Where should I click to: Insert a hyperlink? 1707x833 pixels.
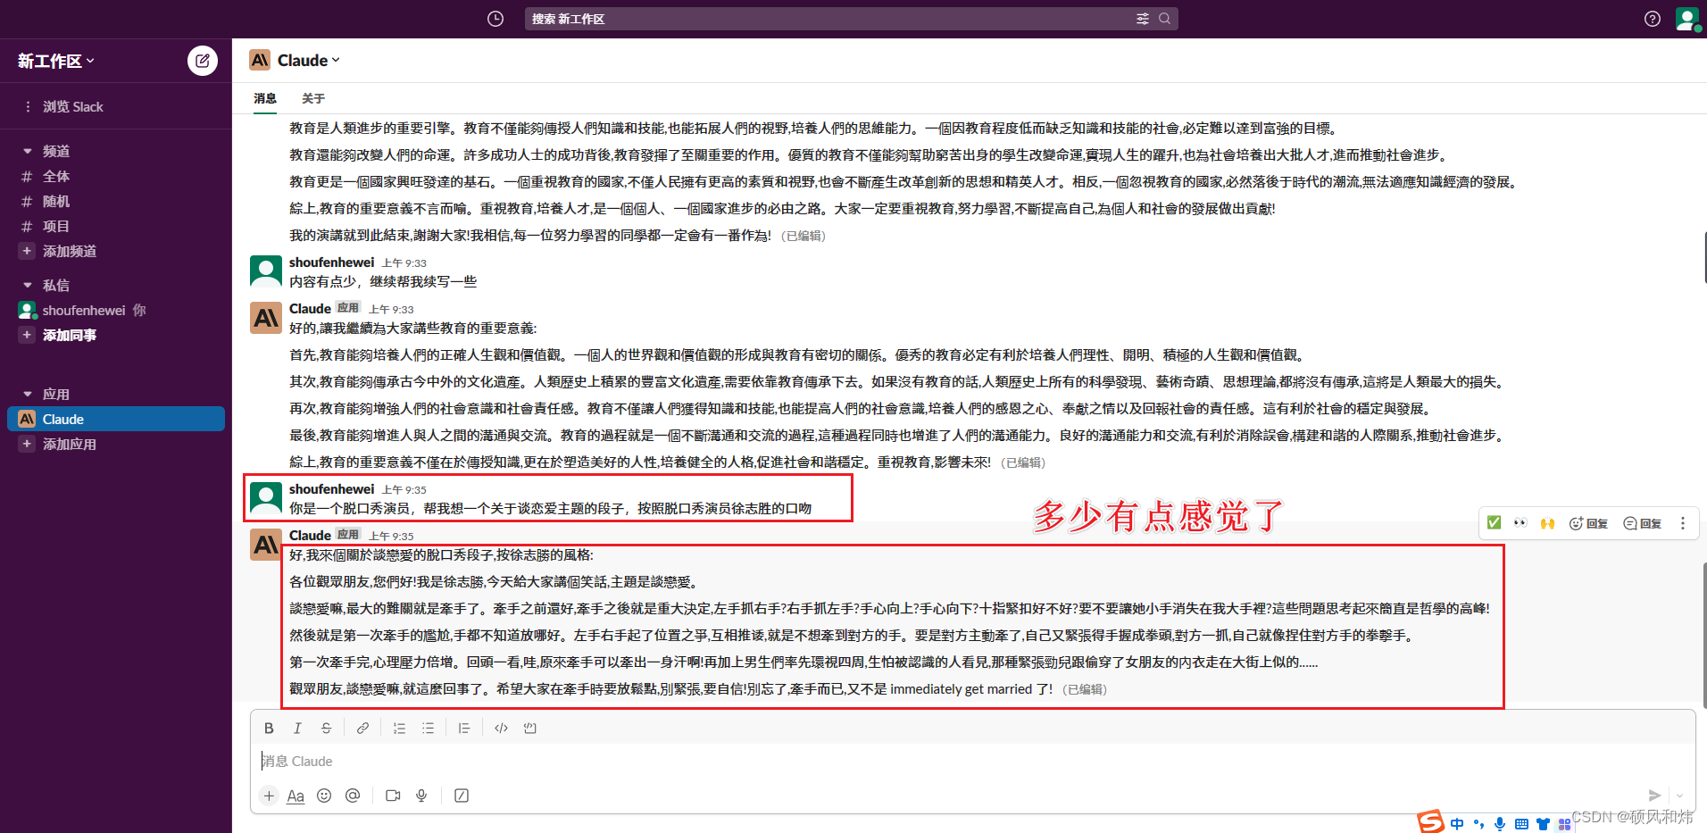pos(362,729)
